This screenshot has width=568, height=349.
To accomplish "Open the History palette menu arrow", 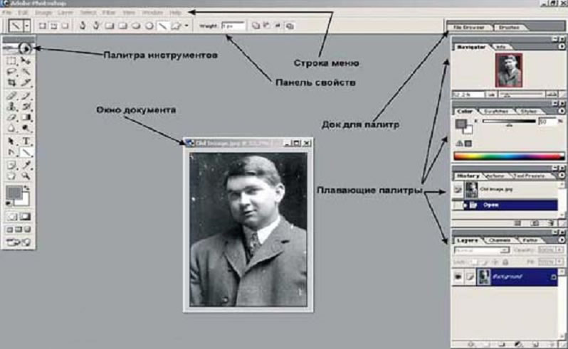I will (x=562, y=176).
